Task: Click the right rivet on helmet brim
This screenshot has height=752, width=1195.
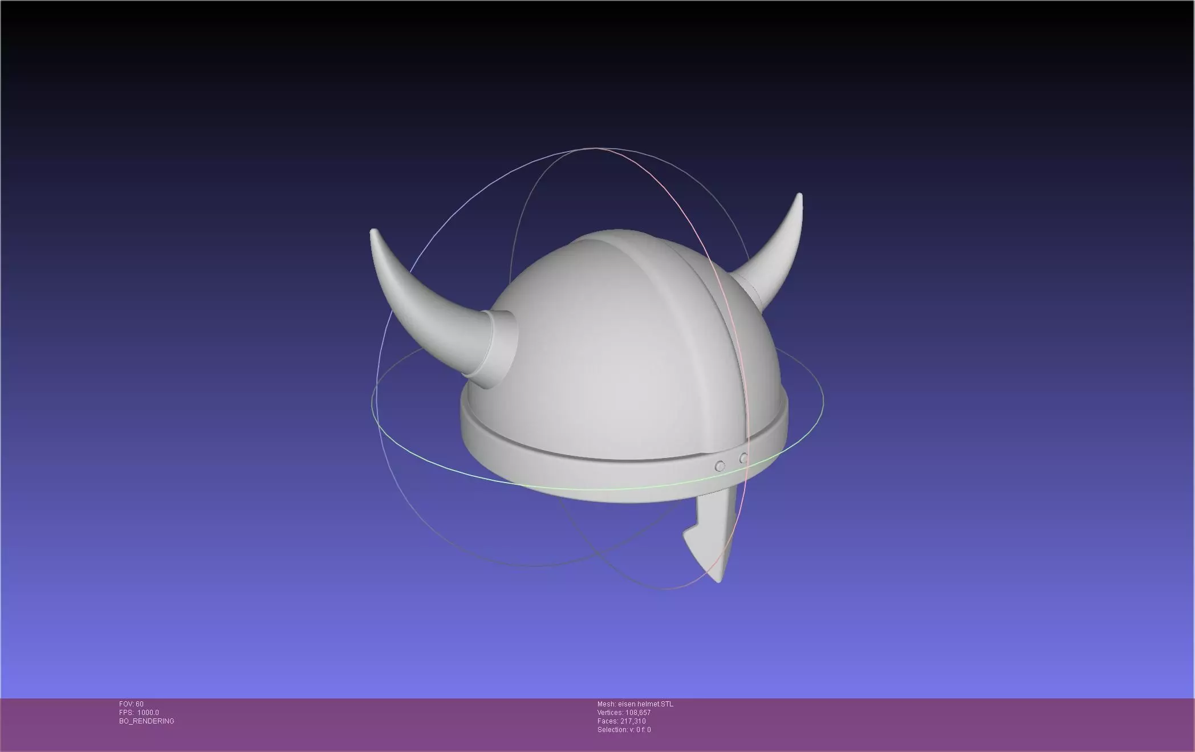Action: [743, 458]
